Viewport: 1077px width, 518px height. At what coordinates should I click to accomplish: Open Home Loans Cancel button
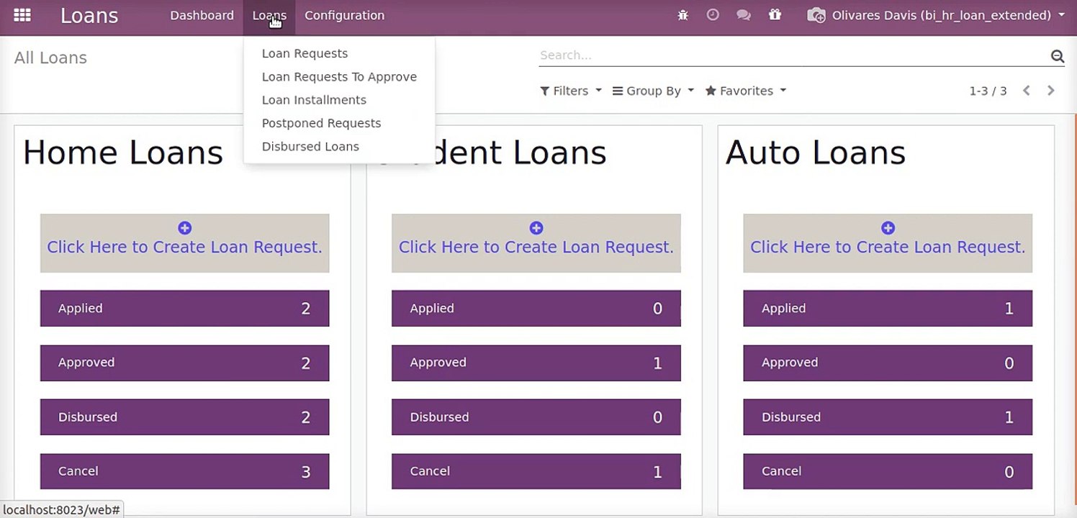[184, 471]
